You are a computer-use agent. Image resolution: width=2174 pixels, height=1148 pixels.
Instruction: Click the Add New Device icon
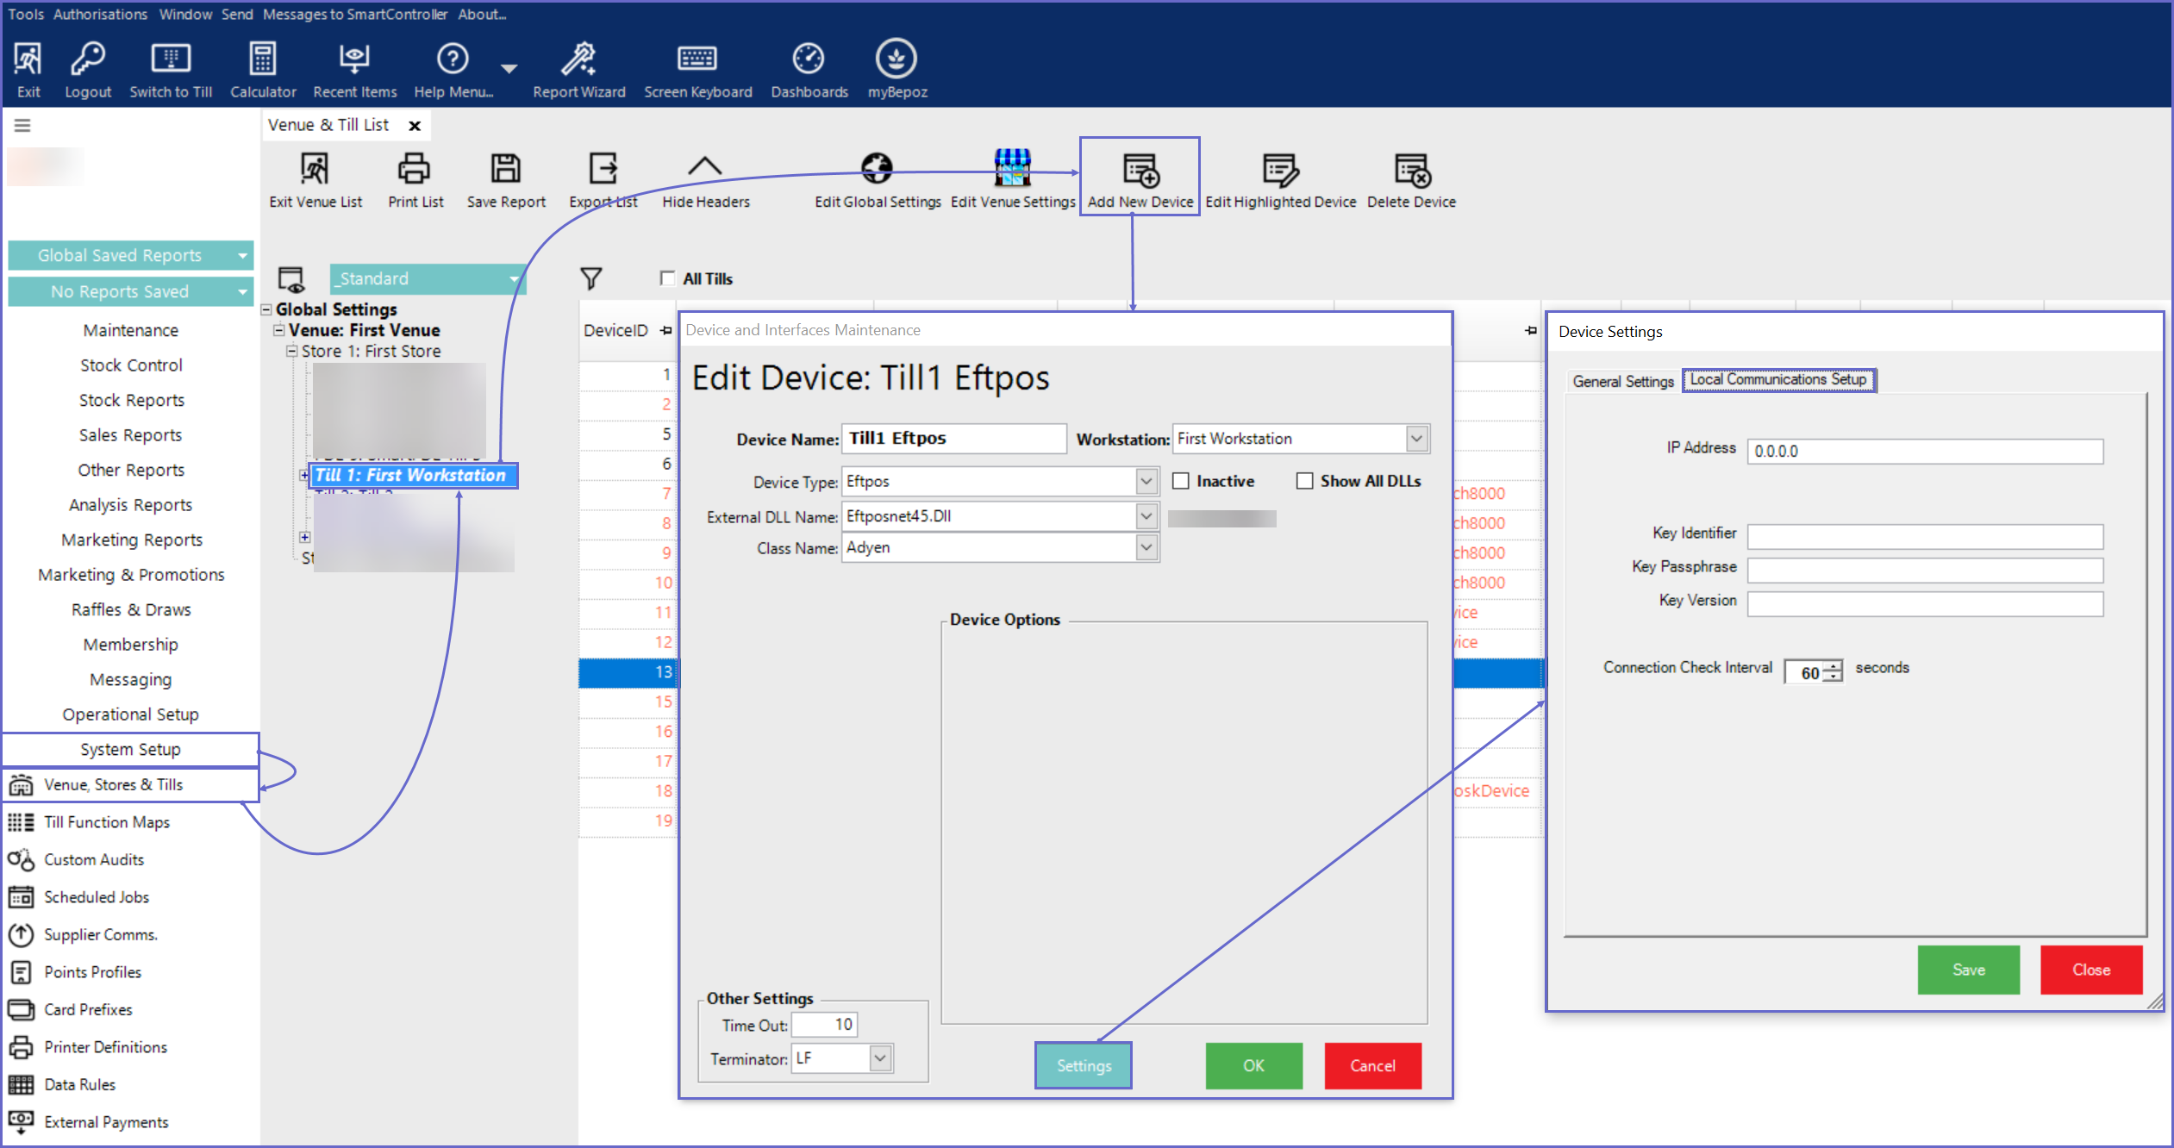point(1140,171)
